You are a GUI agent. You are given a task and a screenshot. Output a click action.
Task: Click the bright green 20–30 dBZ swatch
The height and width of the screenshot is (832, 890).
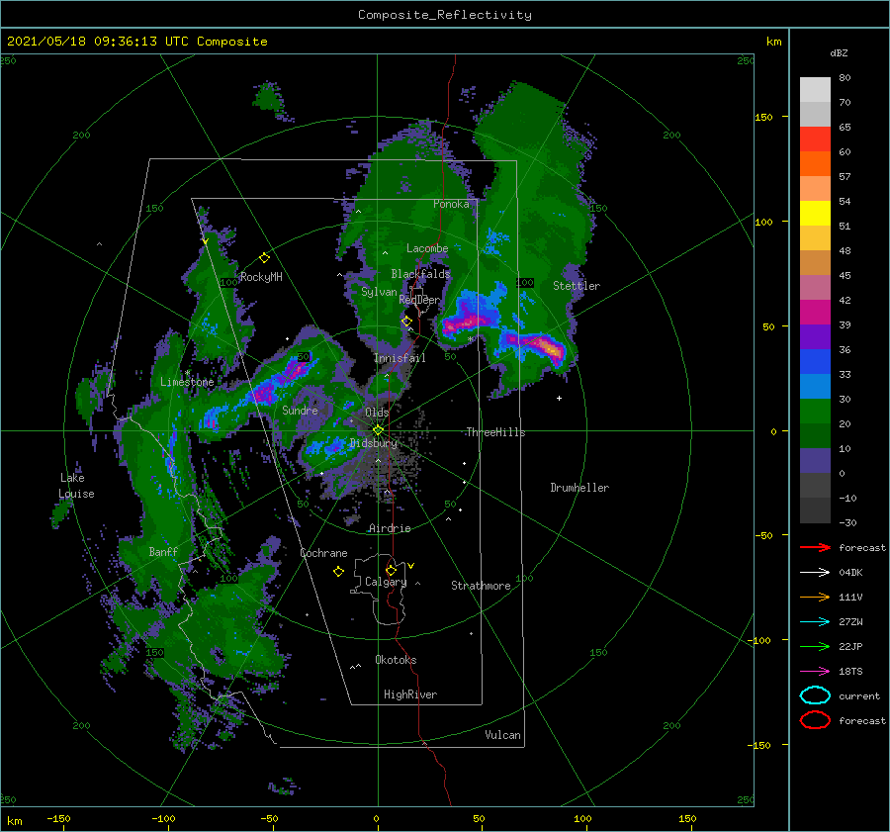pyautogui.click(x=815, y=411)
